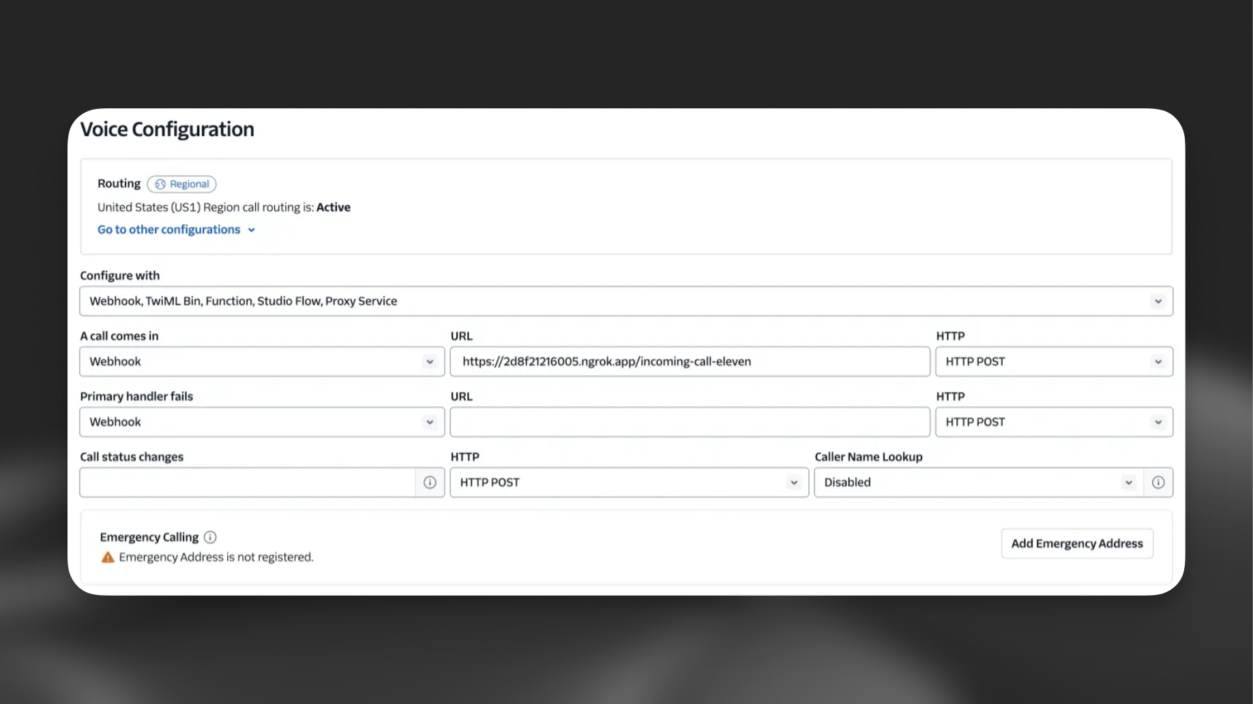Open the Configure with dropdown
This screenshot has width=1253, height=704.
pyautogui.click(x=626, y=301)
